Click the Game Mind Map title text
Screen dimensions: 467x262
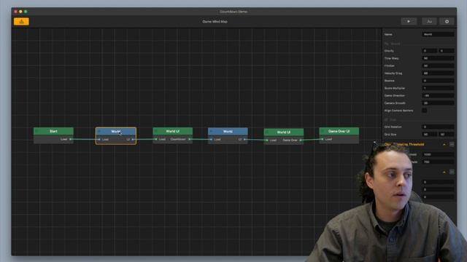215,21
